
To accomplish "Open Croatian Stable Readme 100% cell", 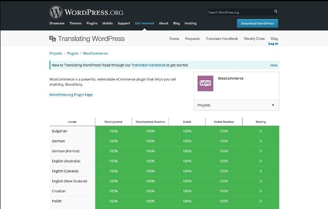I will point(224,191).
